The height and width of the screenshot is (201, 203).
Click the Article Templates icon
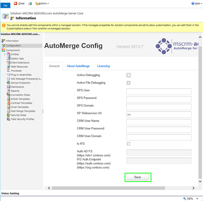point(8,99)
